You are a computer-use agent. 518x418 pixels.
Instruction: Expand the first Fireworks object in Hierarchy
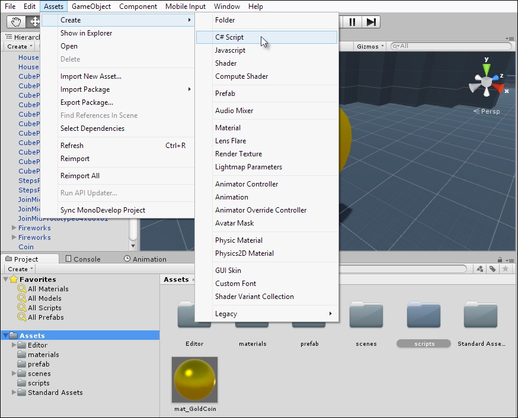click(x=14, y=228)
